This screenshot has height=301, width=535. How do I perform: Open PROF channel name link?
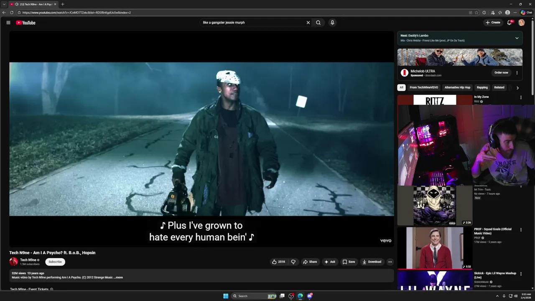point(477,238)
